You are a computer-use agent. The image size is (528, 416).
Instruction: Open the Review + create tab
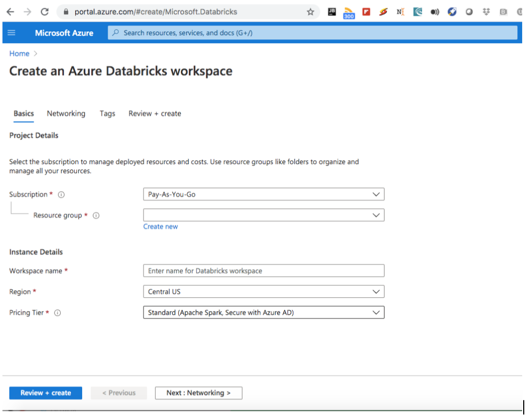tap(155, 113)
